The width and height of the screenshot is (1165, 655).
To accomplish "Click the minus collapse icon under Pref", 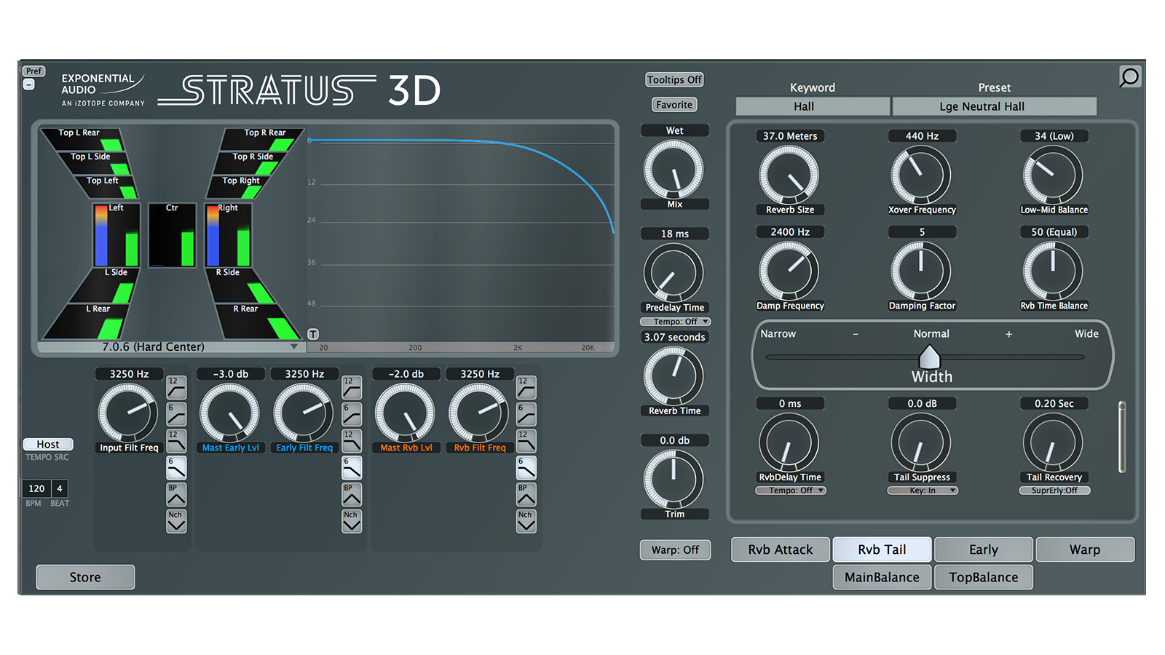I will [28, 85].
